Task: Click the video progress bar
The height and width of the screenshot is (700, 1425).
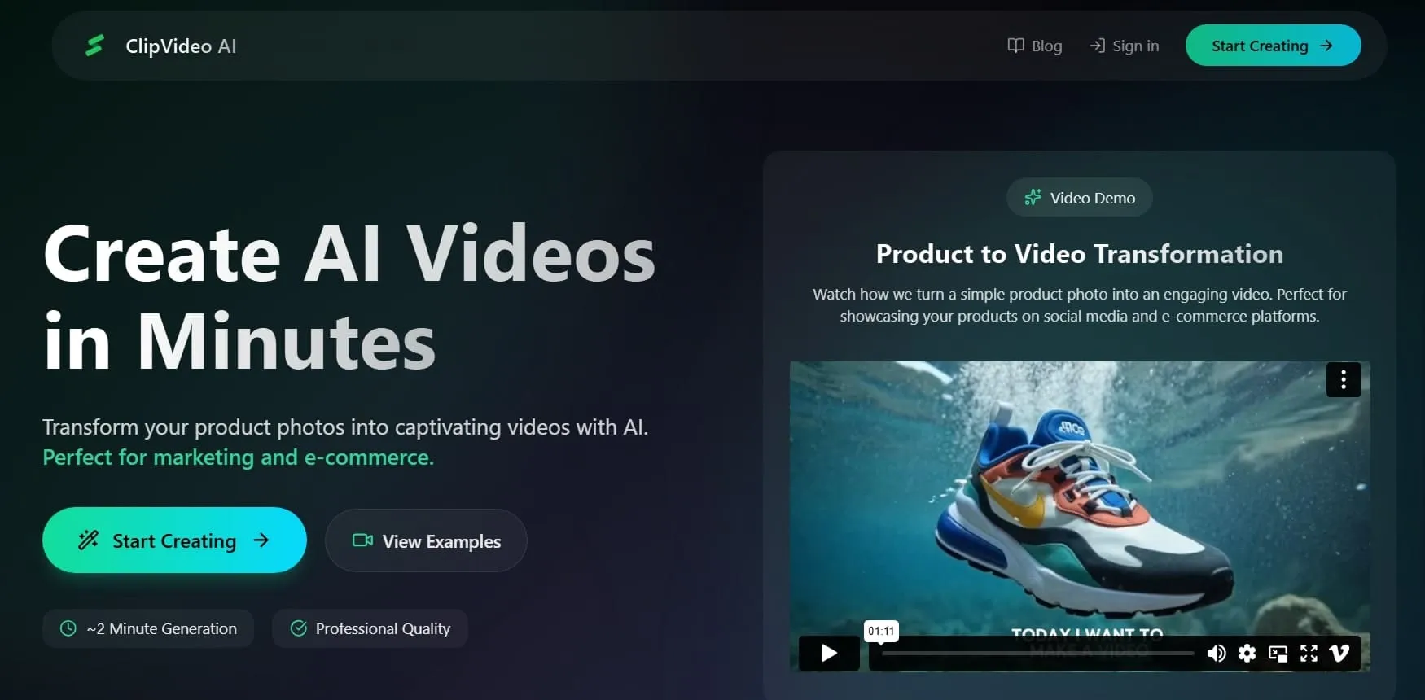Action: pyautogui.click(x=1037, y=653)
